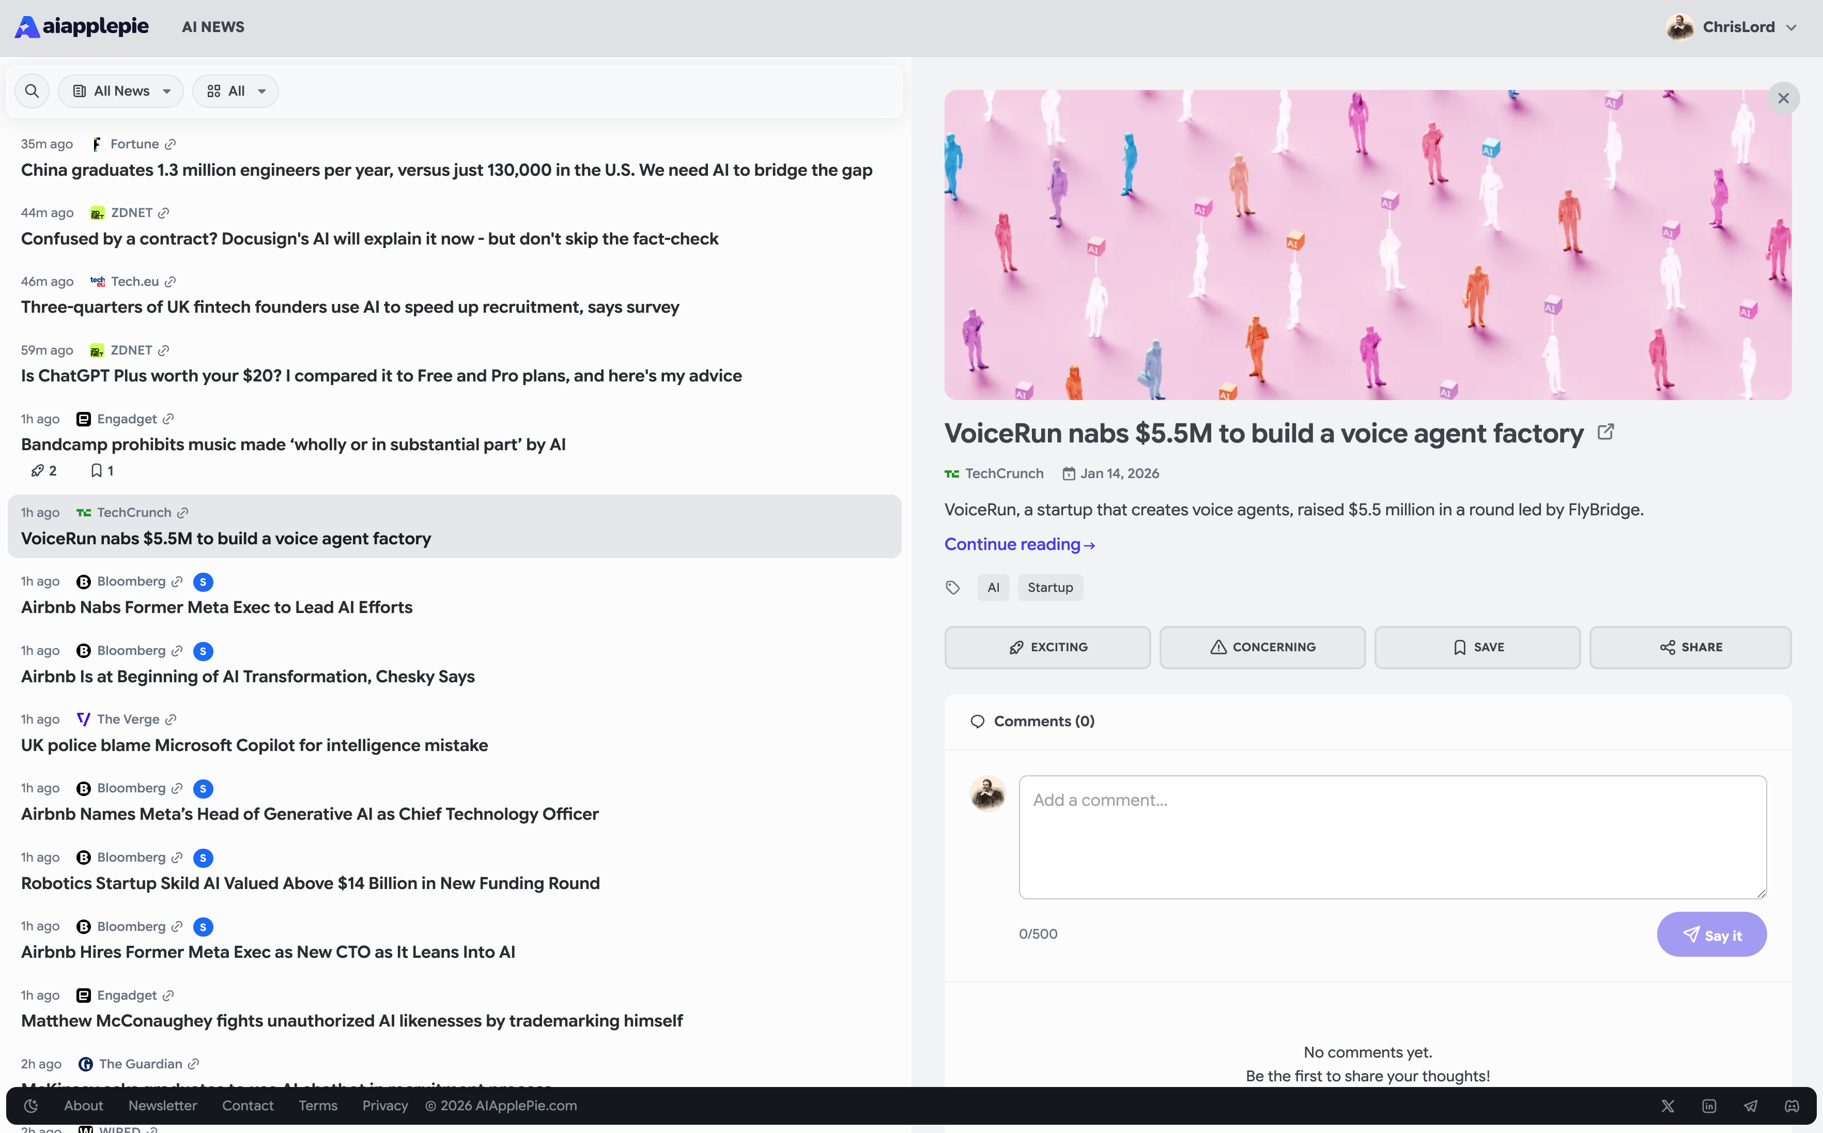Open Telegram icon in footer
Viewport: 1823px width, 1133px height.
click(1750, 1105)
